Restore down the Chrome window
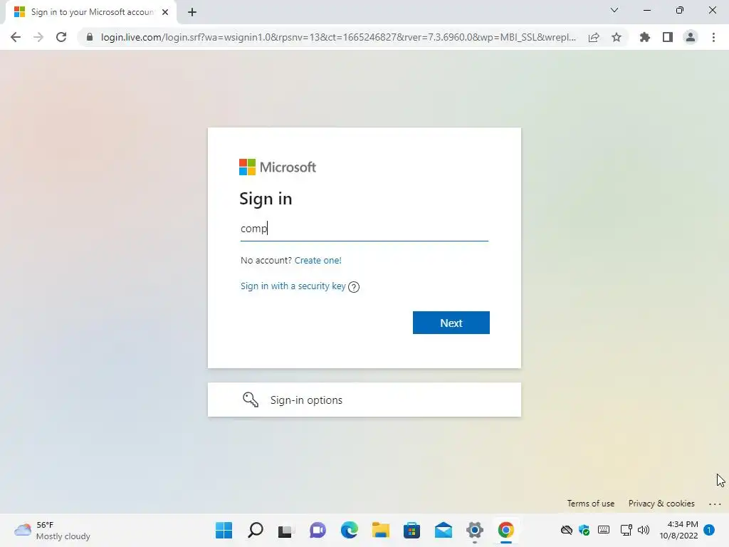 click(680, 10)
